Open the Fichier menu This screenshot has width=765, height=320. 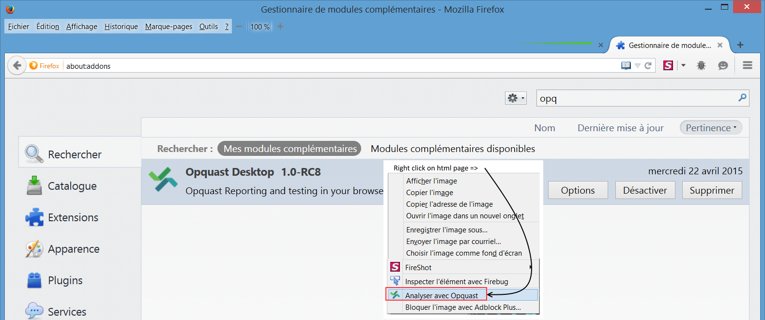coord(18,27)
